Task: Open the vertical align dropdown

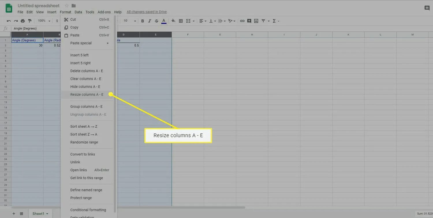Action: tap(212, 21)
